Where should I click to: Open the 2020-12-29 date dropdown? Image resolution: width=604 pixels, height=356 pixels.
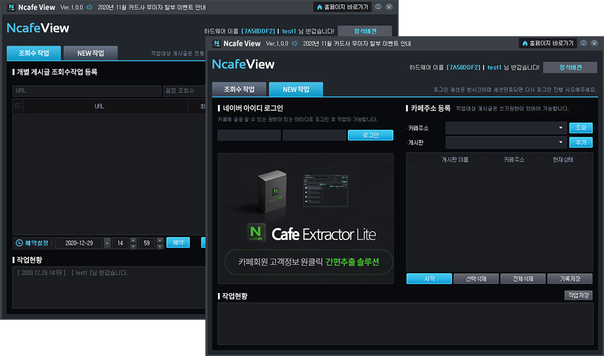pos(107,243)
